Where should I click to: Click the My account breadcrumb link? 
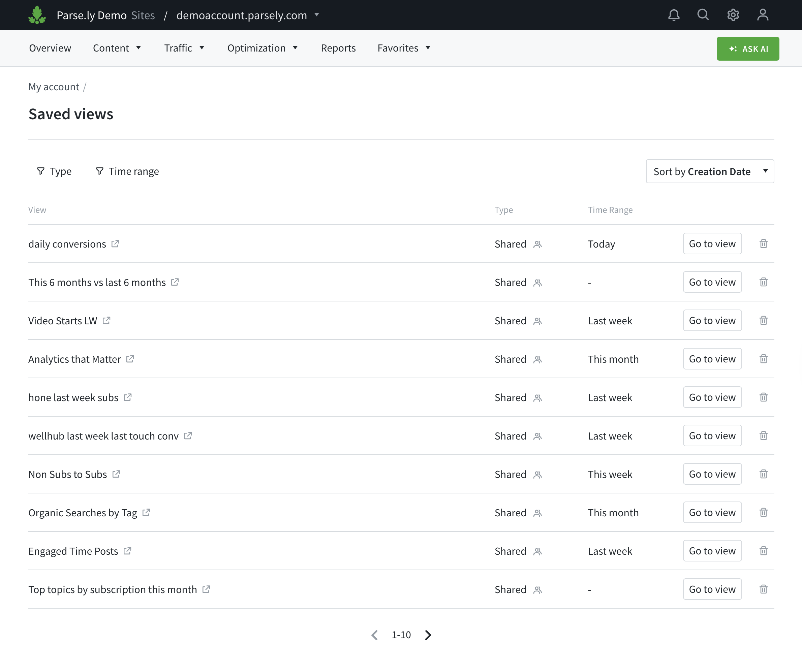click(54, 87)
